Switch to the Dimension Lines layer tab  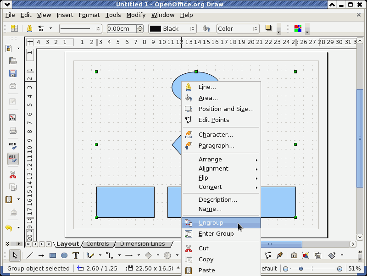click(142, 244)
